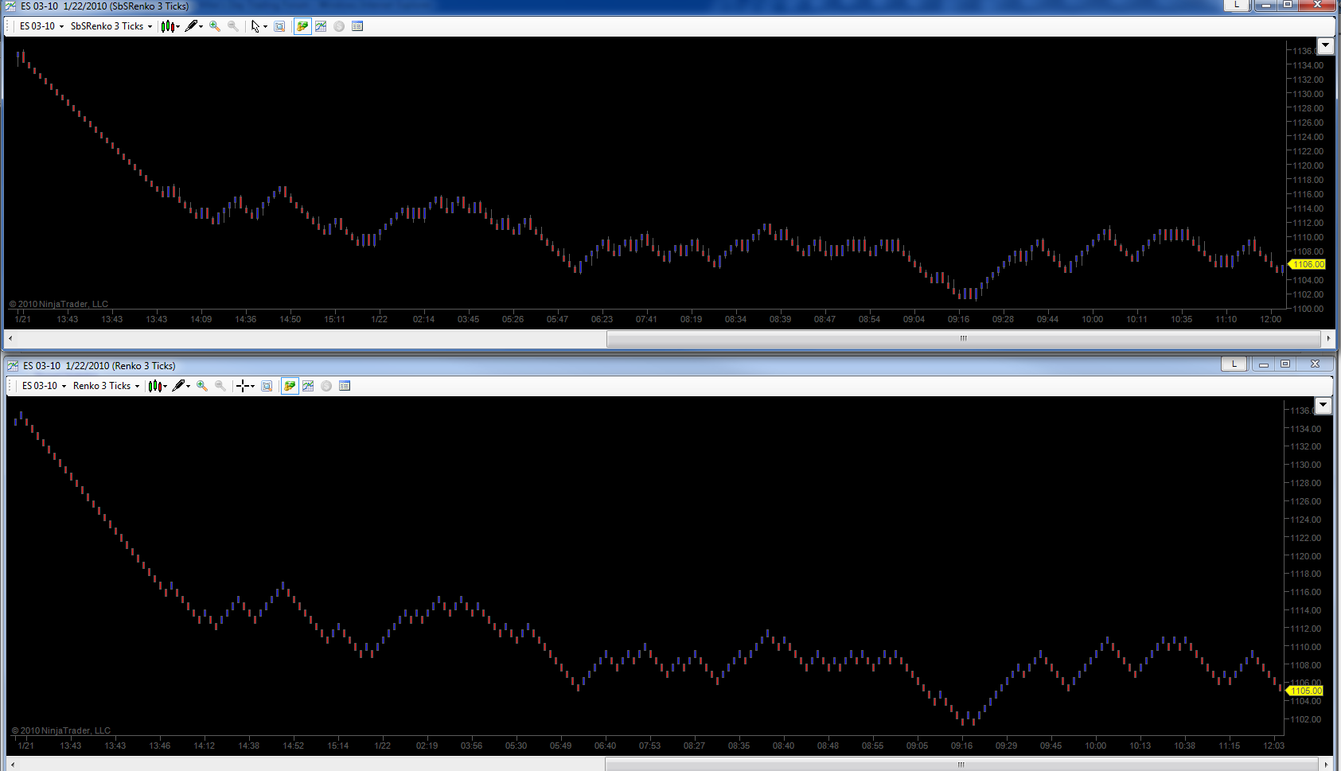Image resolution: width=1341 pixels, height=771 pixels.
Task: Expand chart style dropdown arrow, SbSRenko window
Action: 178,26
